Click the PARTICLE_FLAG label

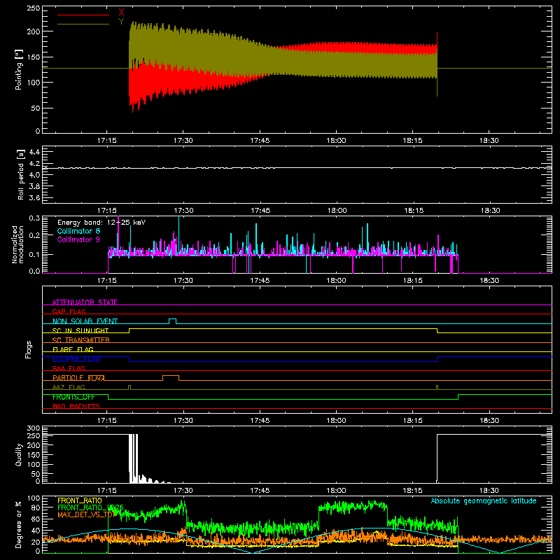78,377
